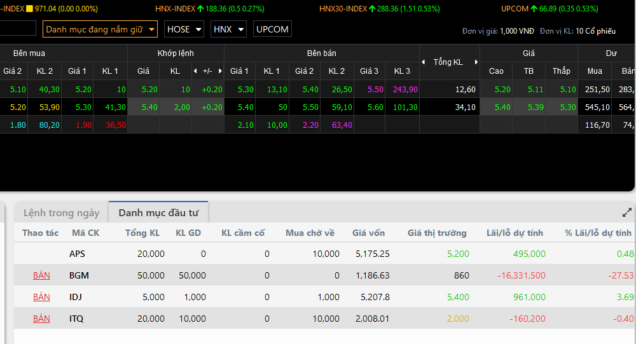Click the stock symbol search field
Screen dimensions: 636x344
click(18, 29)
